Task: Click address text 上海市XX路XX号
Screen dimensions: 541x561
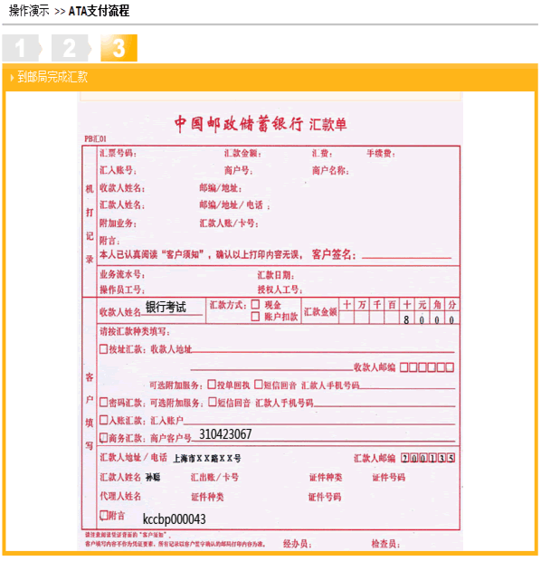Action: pos(207,459)
